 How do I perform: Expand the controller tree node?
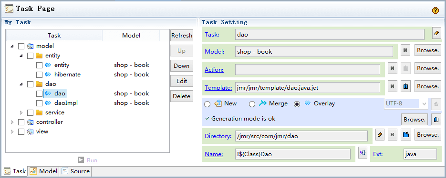pyautogui.click(x=12, y=122)
